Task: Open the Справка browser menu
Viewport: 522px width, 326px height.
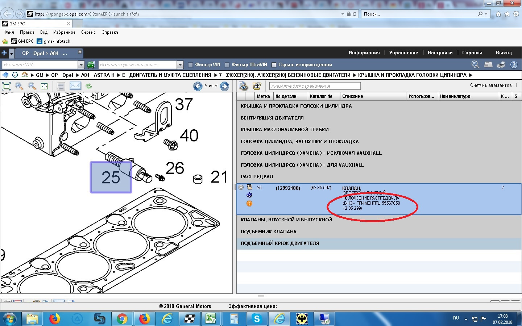Action: pos(110,32)
